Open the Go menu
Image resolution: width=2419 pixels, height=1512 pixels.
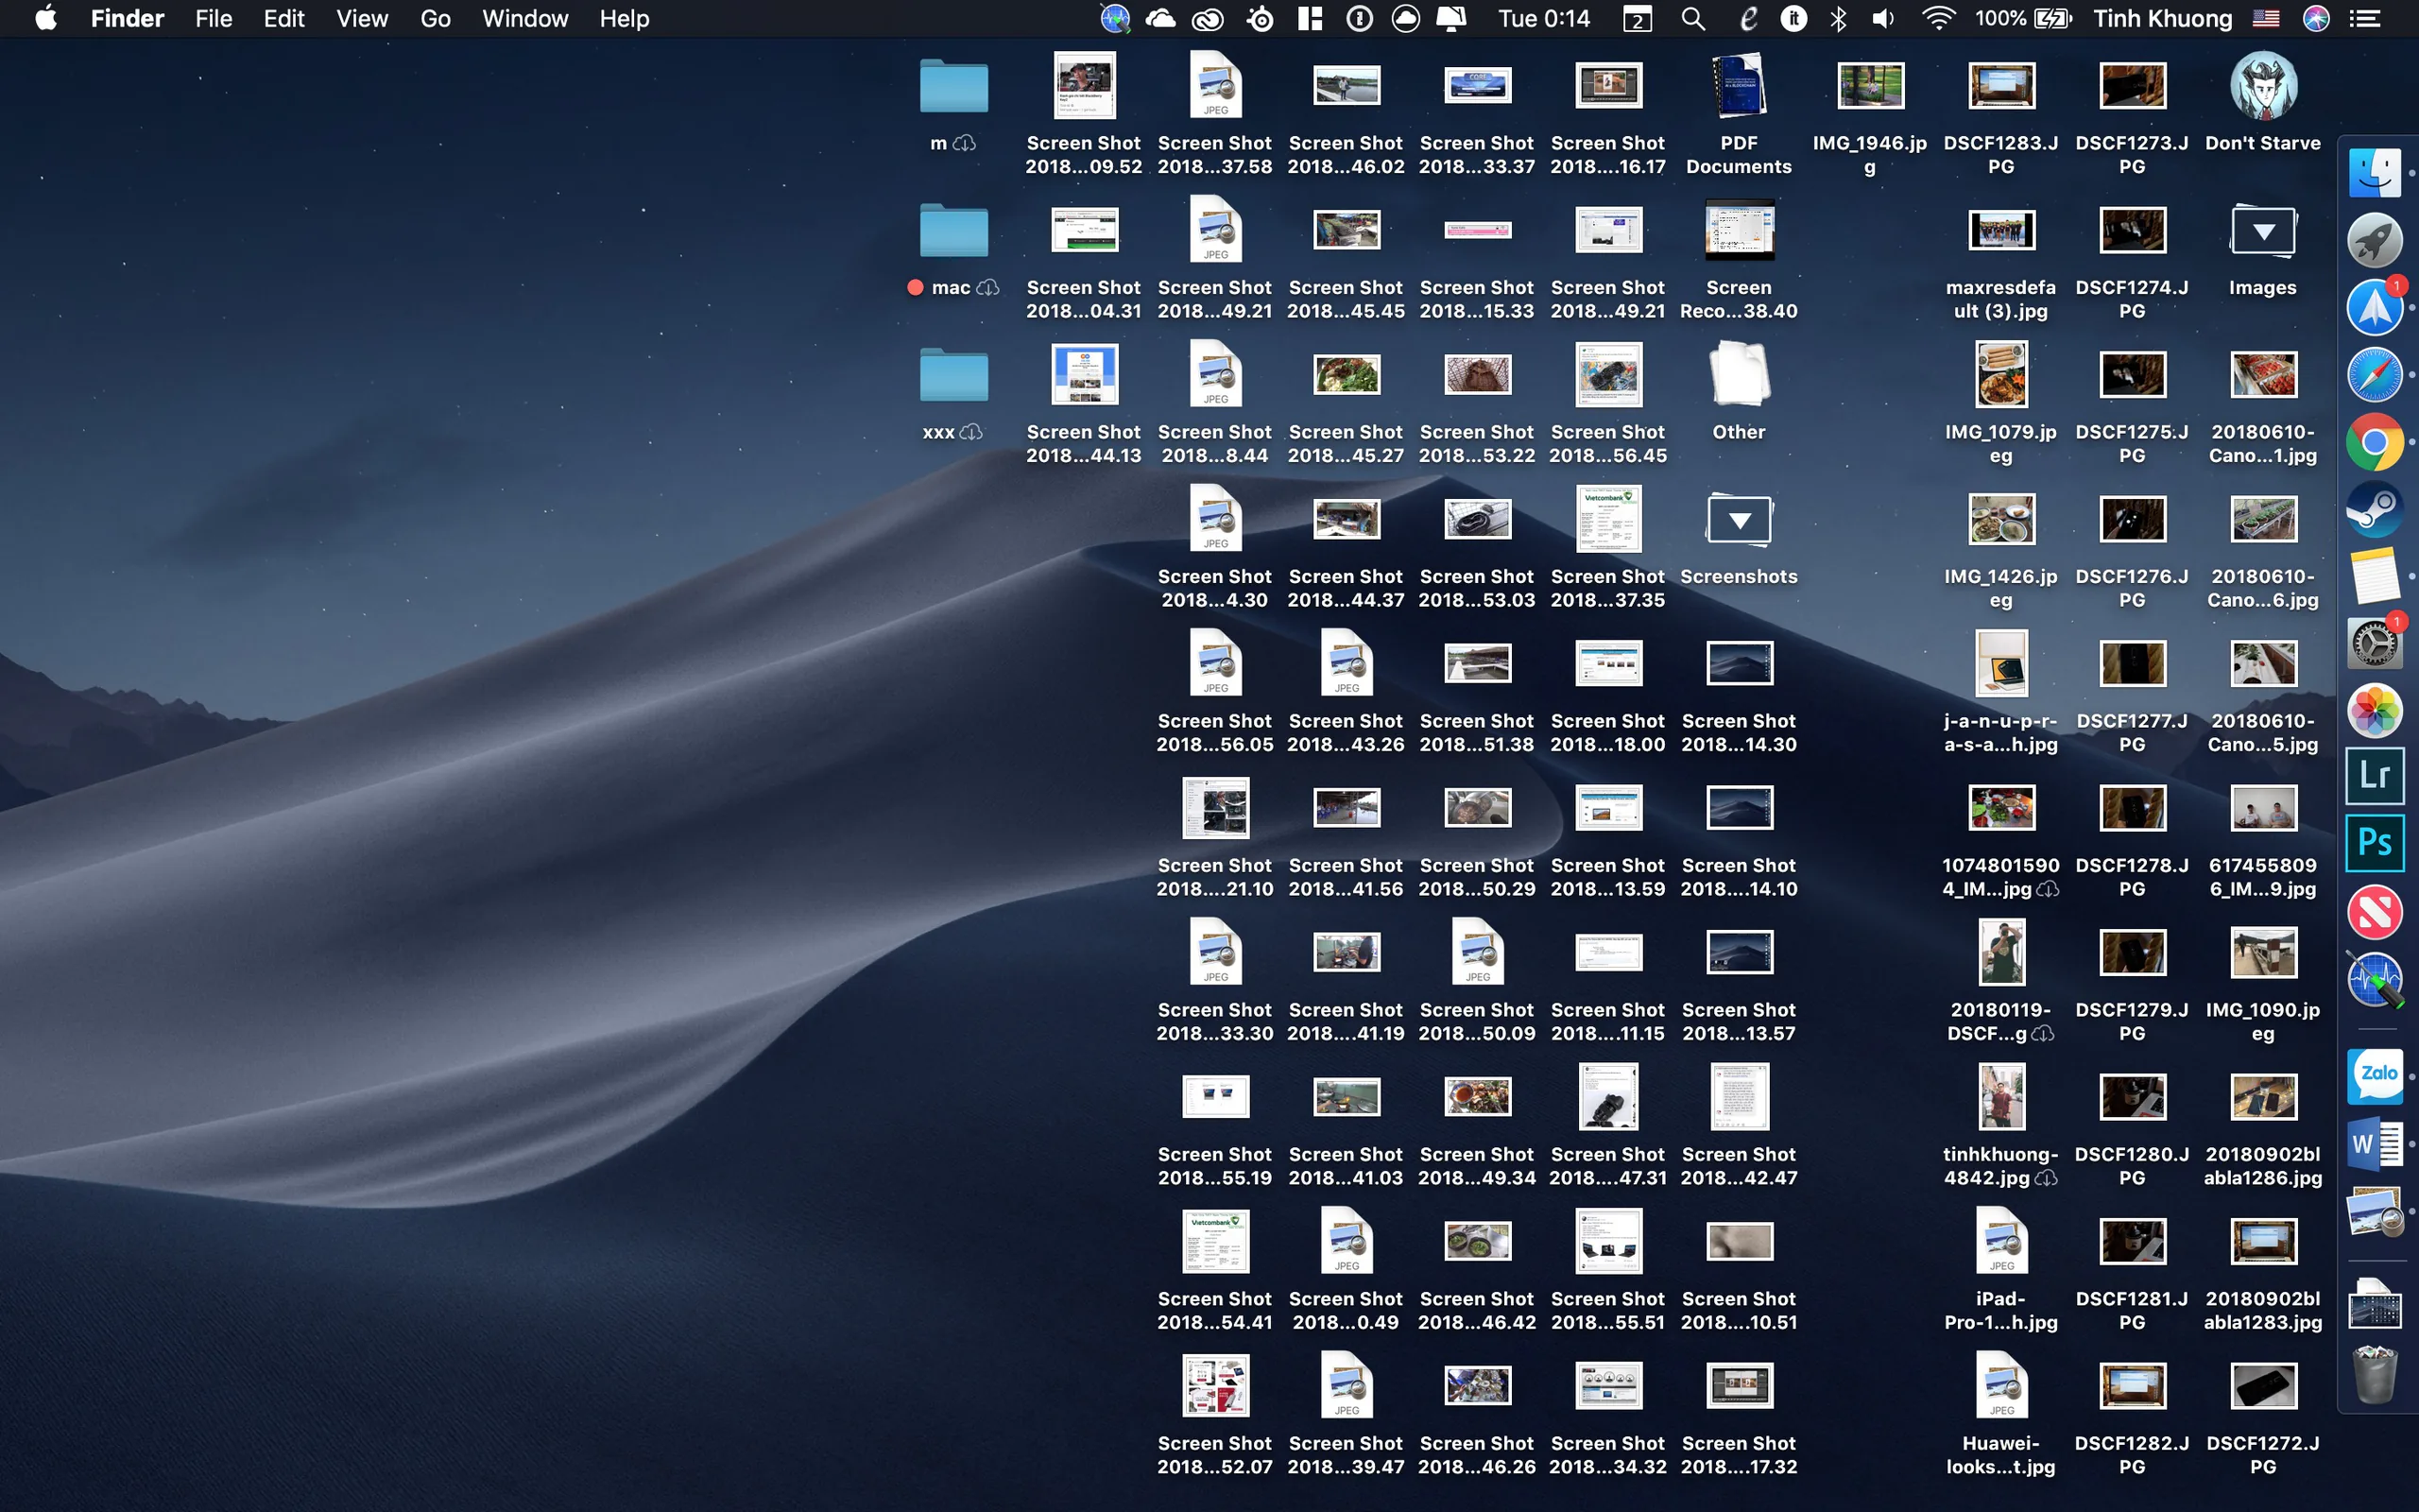pyautogui.click(x=435, y=19)
